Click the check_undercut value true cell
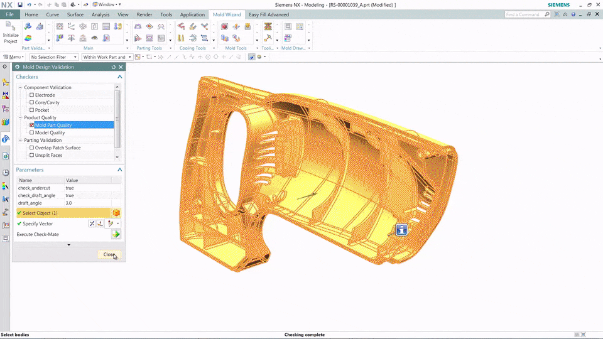The height and width of the screenshot is (339, 603). 88,188
